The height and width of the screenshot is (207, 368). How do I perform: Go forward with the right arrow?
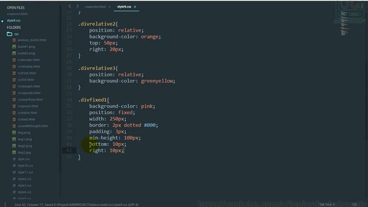78,6
